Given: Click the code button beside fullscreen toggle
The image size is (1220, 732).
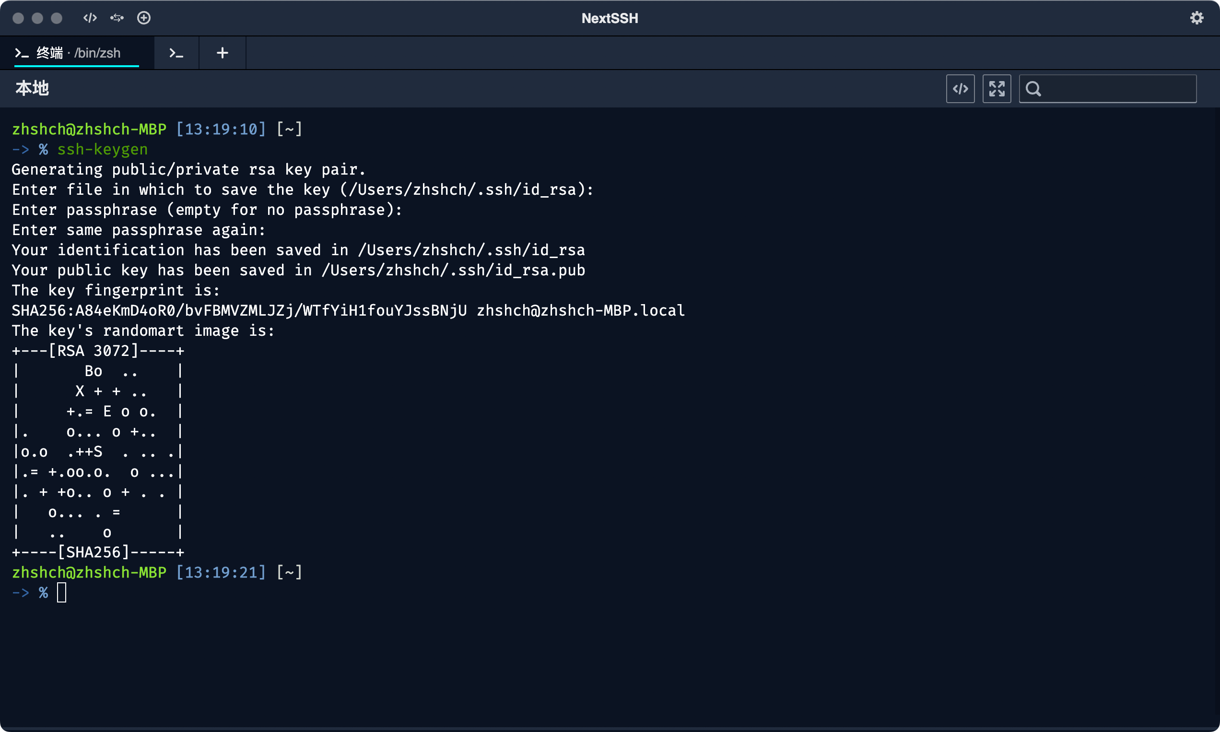Looking at the screenshot, I should pyautogui.click(x=960, y=89).
